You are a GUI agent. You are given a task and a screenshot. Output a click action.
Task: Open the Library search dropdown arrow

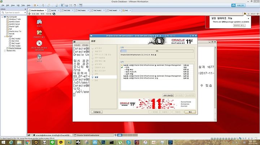[25, 13]
